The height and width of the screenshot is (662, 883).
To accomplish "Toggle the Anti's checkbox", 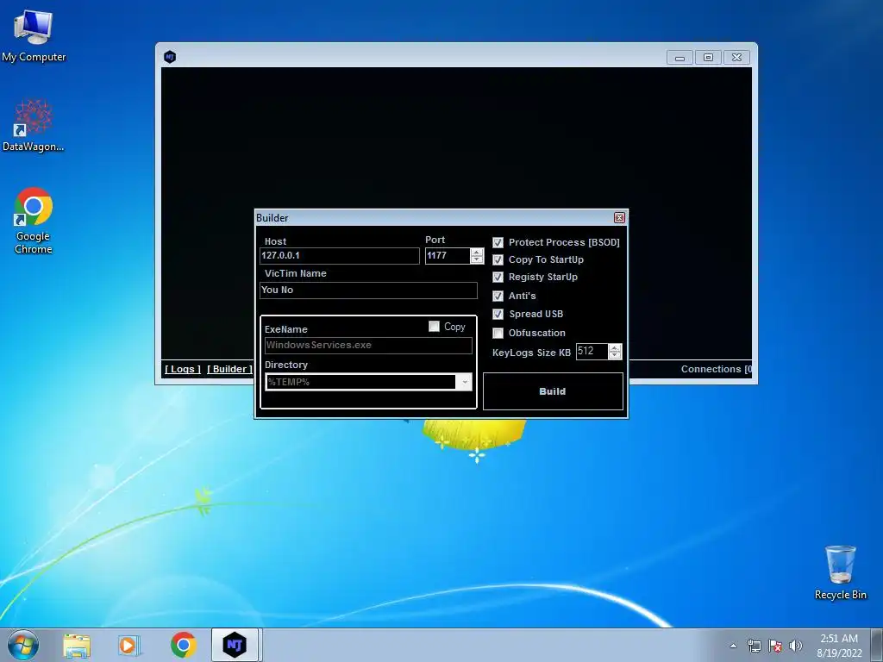I will 498,297.
